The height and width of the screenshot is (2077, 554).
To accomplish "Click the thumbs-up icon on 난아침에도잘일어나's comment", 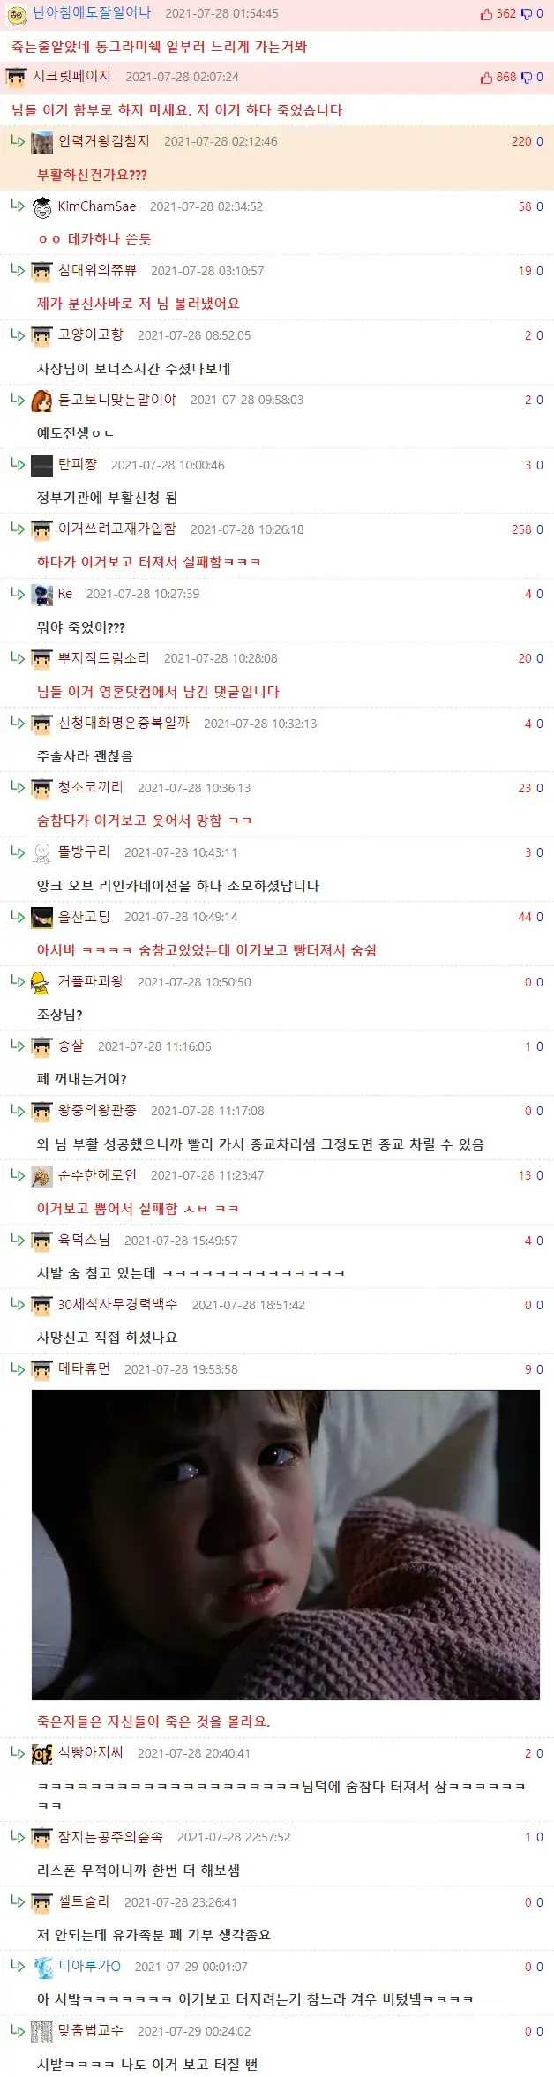I will (486, 14).
